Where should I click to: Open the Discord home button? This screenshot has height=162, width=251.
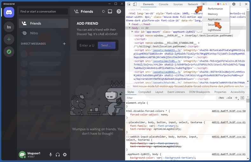9,12
